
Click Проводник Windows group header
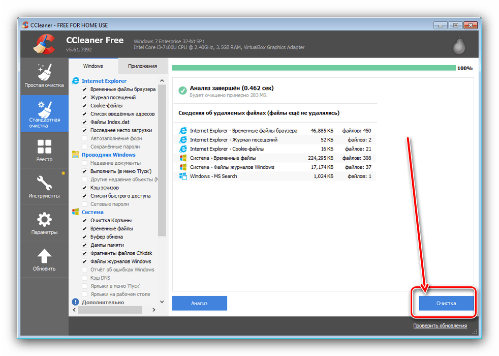click(x=109, y=155)
